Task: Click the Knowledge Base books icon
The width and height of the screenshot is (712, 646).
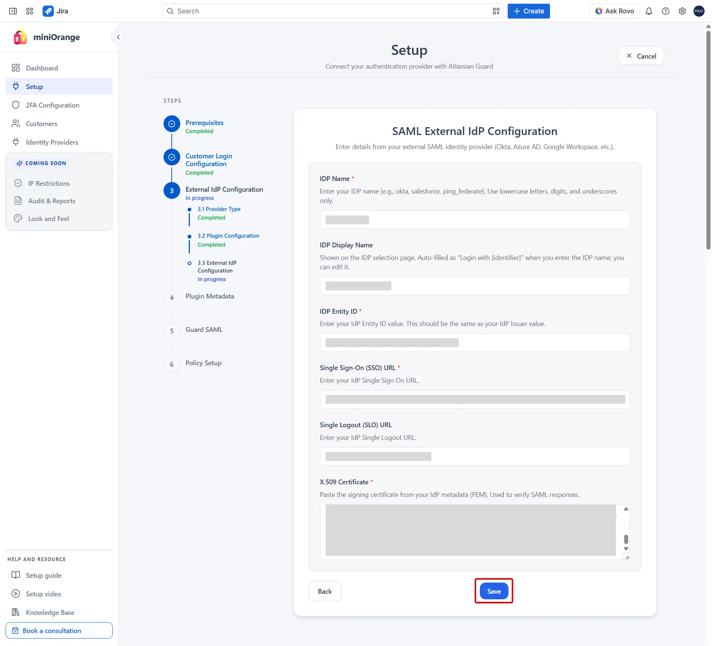Action: click(16, 612)
